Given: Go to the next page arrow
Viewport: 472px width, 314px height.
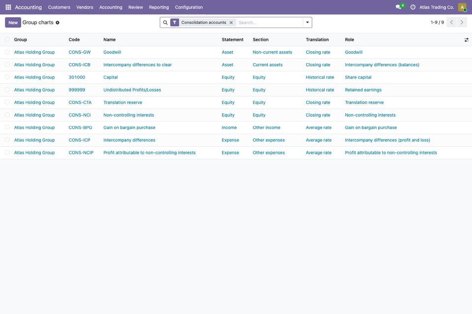Looking at the screenshot, I should pyautogui.click(x=462, y=22).
